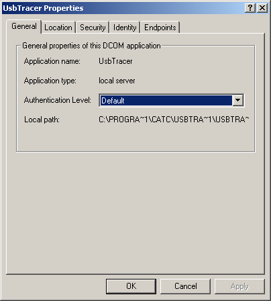This screenshot has height=301, width=271.
Task: Click the Application name label
Action: (x=52, y=61)
